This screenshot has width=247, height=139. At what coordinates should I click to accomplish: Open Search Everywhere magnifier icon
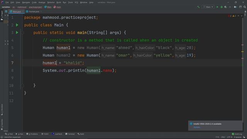pyautogui.click(x=245, y=7)
